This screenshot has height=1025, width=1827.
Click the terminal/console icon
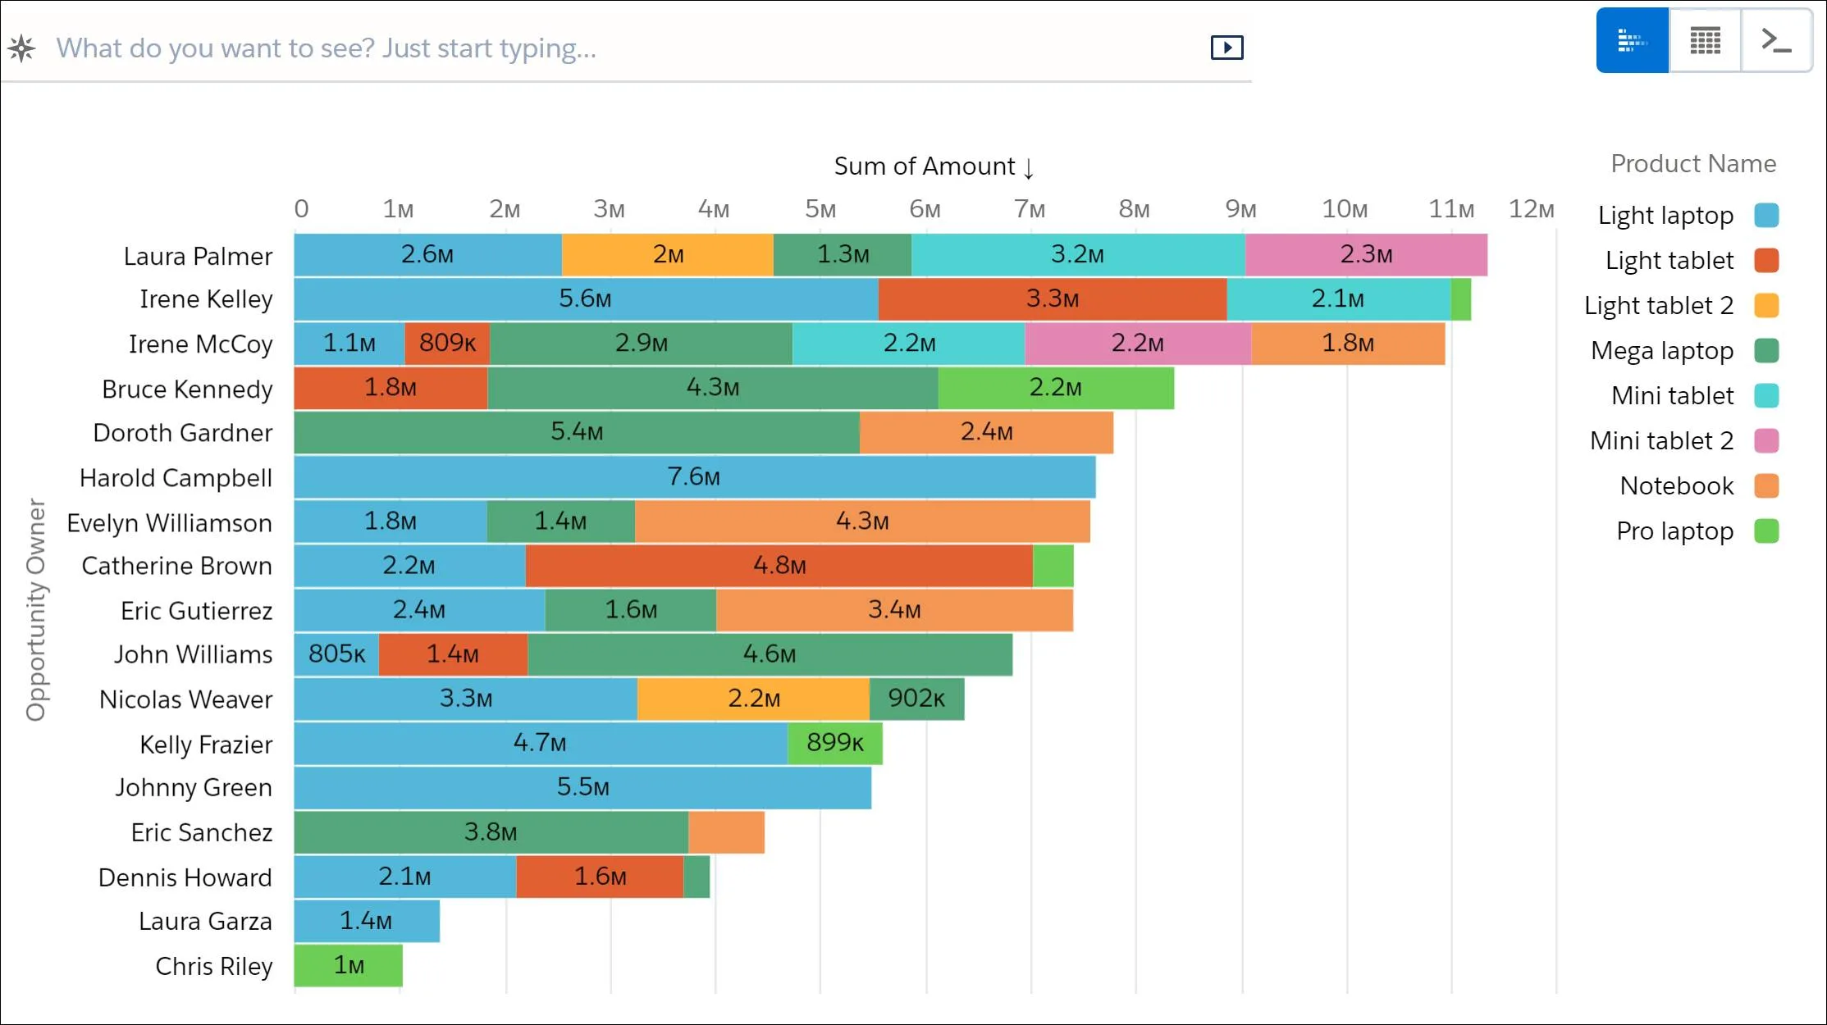[1774, 41]
